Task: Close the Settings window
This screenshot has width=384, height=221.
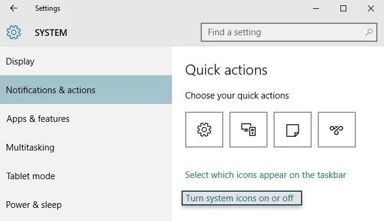Action: [371, 8]
